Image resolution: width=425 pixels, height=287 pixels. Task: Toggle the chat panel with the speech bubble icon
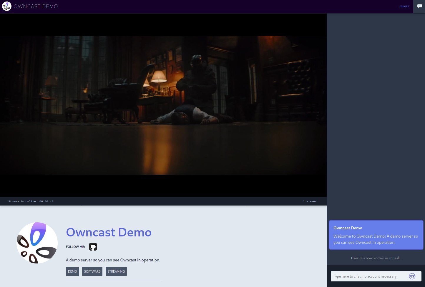pos(419,6)
